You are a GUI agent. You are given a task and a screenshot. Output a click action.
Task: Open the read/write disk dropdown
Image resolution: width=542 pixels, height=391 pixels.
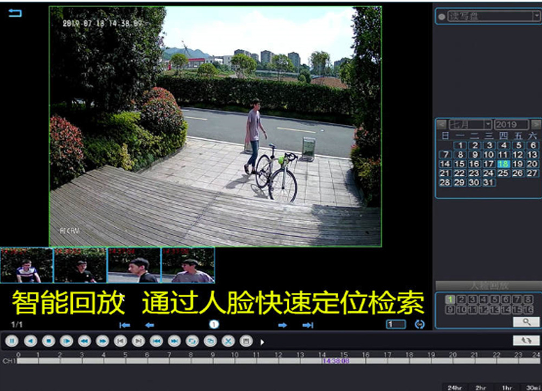(494, 16)
